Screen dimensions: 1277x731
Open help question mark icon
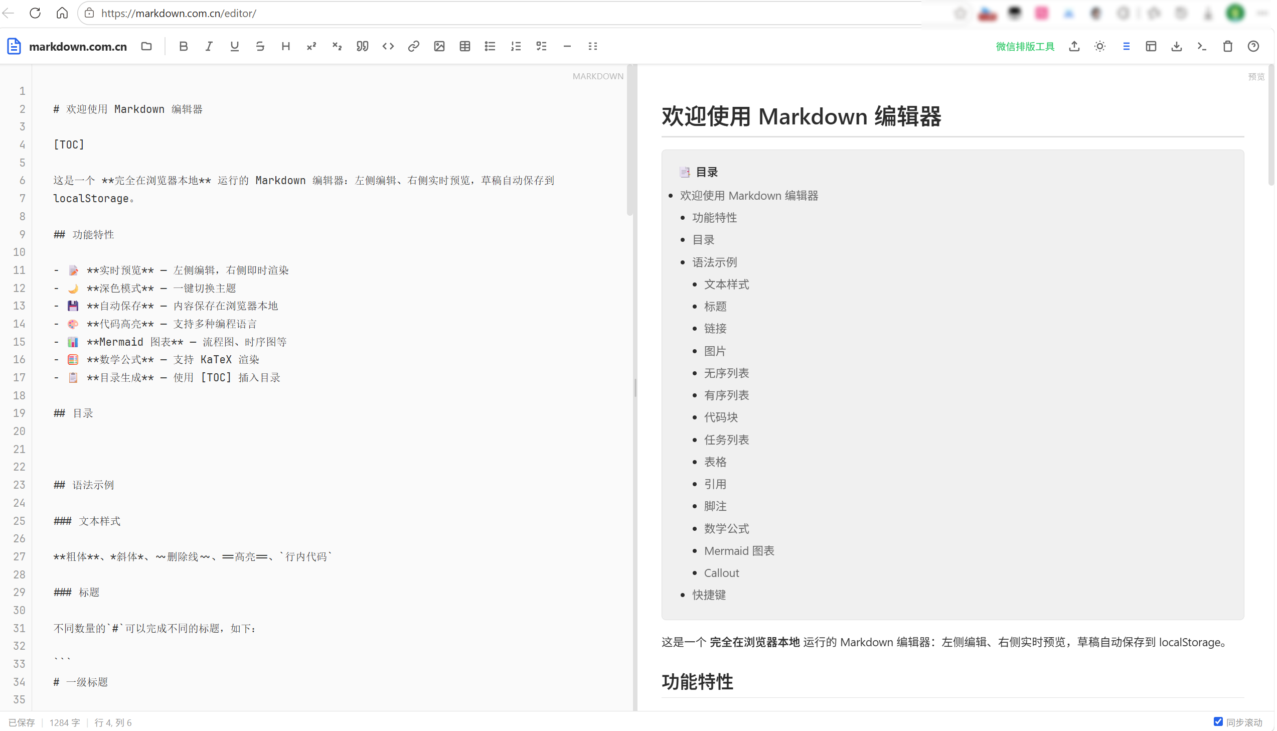pyautogui.click(x=1254, y=46)
